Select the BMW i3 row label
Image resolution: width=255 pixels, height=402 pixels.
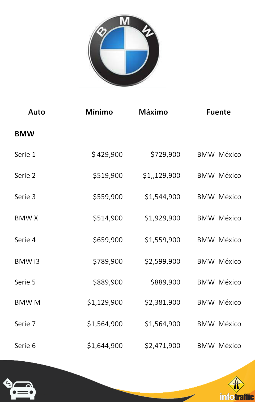click(27, 261)
